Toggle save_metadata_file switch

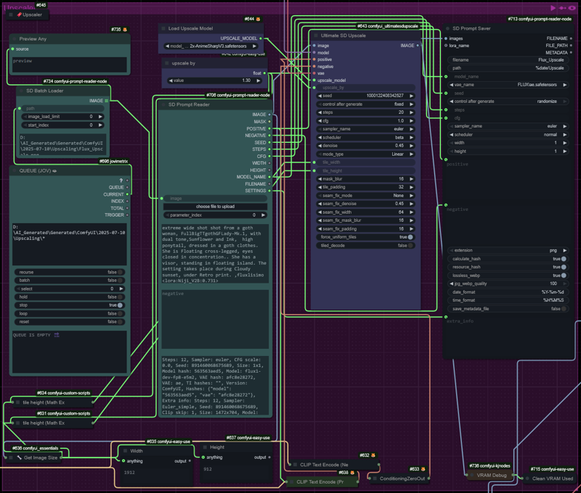564,309
